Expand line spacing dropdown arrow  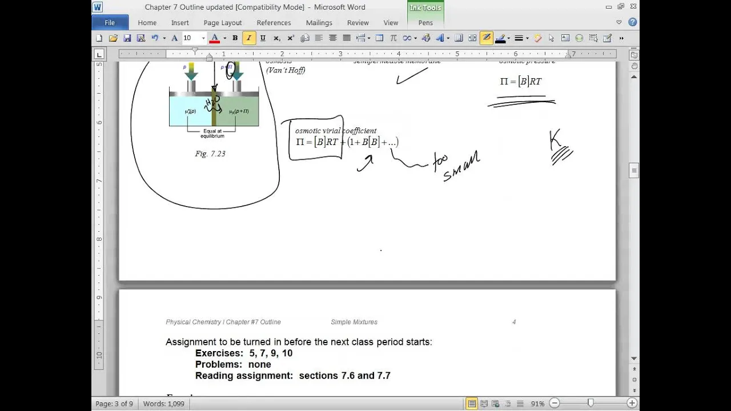pos(369,38)
